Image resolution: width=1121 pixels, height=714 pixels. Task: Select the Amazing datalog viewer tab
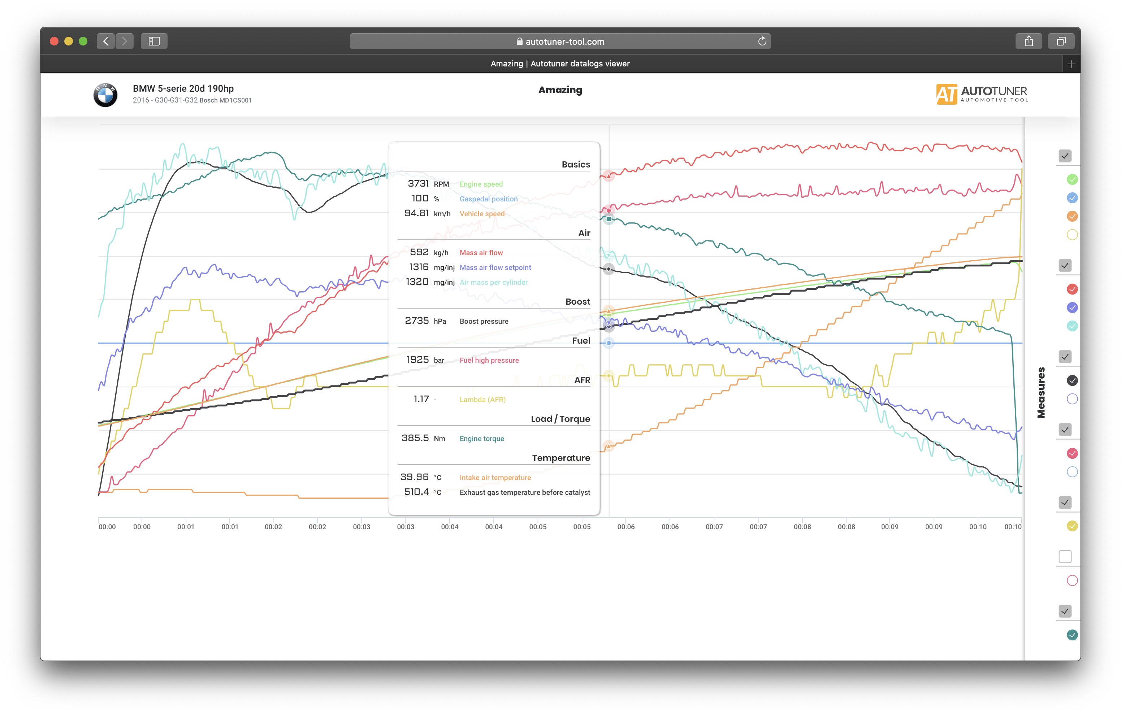(x=559, y=64)
